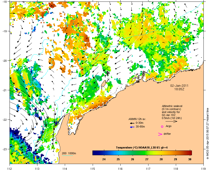Click the black 0-30m arrow legend symbol
The height and width of the screenshot is (170, 211).
tap(132, 123)
